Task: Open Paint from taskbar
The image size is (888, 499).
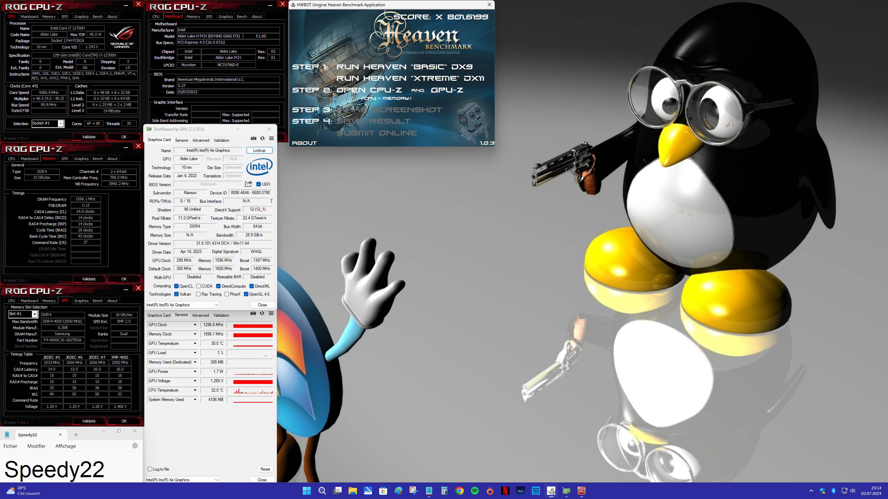Action: pos(398,491)
